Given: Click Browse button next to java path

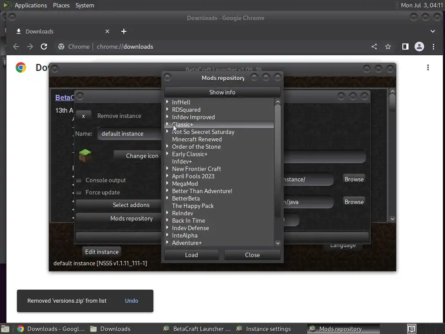Looking at the screenshot, I should (x=354, y=202).
